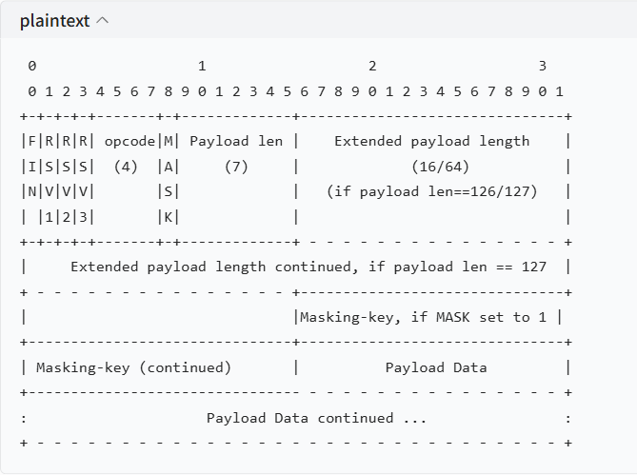Click the 127 at end of continued line
This screenshot has height=475, width=637.
point(534,267)
